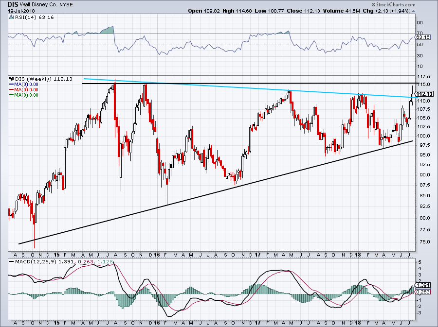Click the 107.5 price axis label
The image size is (438, 327).
[423, 109]
